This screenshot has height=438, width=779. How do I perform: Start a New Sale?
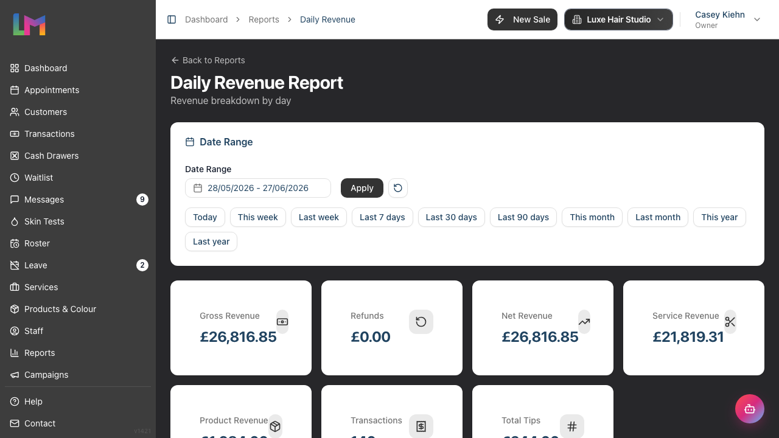522,19
